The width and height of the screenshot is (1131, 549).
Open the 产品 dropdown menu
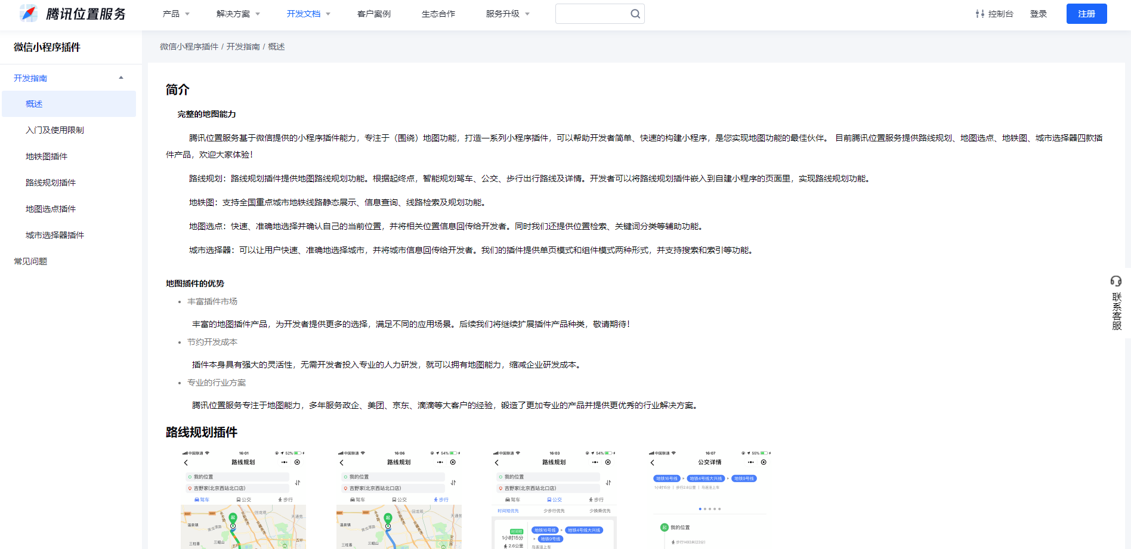pos(176,14)
